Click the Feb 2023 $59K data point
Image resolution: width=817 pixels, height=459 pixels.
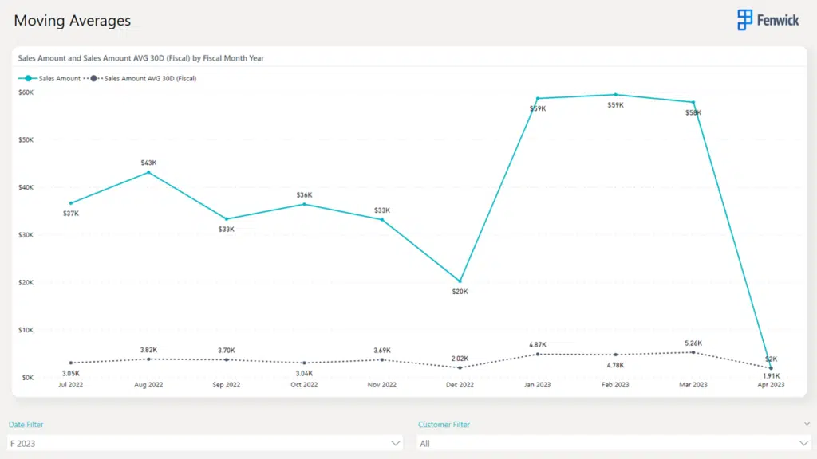[x=615, y=95]
